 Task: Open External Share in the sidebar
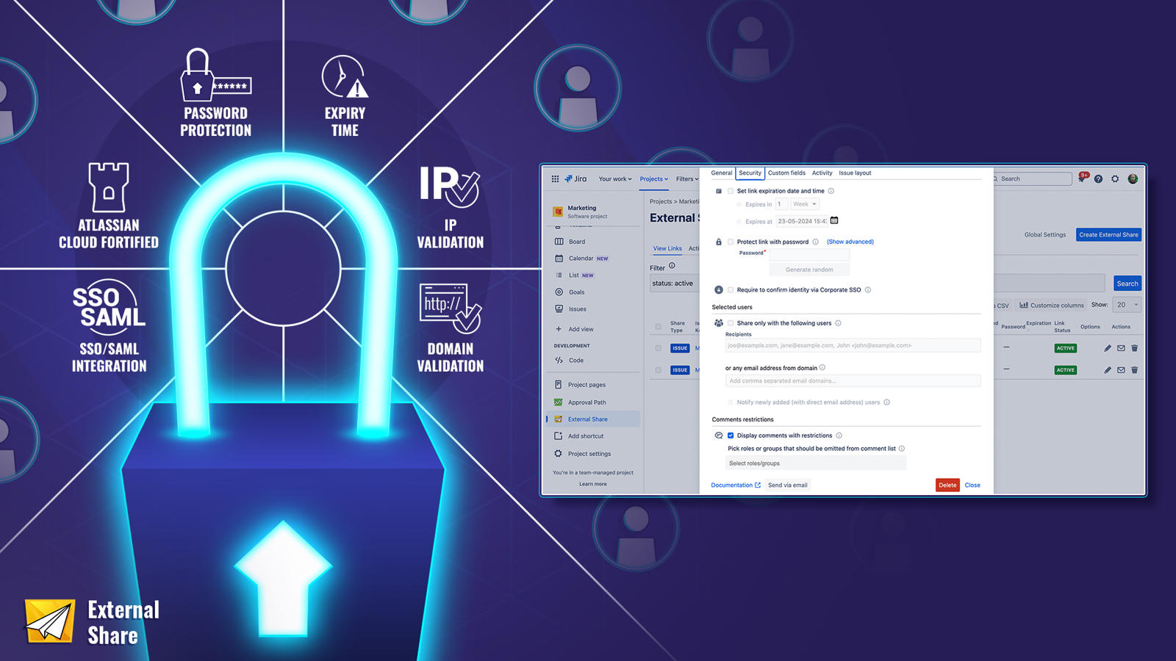point(587,419)
